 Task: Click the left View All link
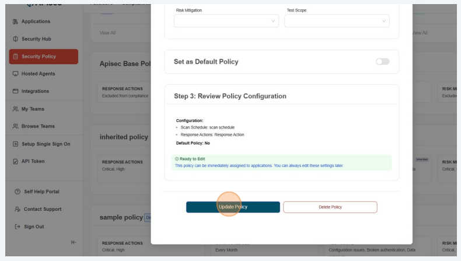[x=107, y=33]
